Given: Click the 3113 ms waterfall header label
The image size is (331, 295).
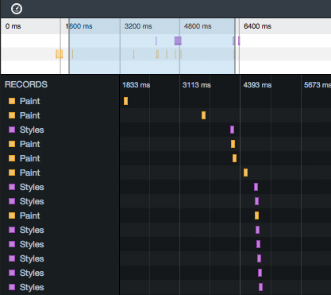Looking at the screenshot, I should pos(197,85).
